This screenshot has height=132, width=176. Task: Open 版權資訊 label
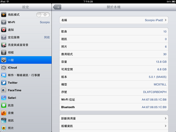click(x=67, y=126)
